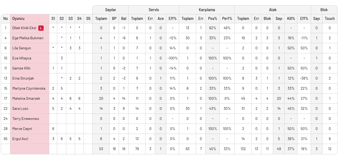The height and width of the screenshot is (157, 340).
Task: Click player Terry Enweonwu's name
Action: [26, 119]
